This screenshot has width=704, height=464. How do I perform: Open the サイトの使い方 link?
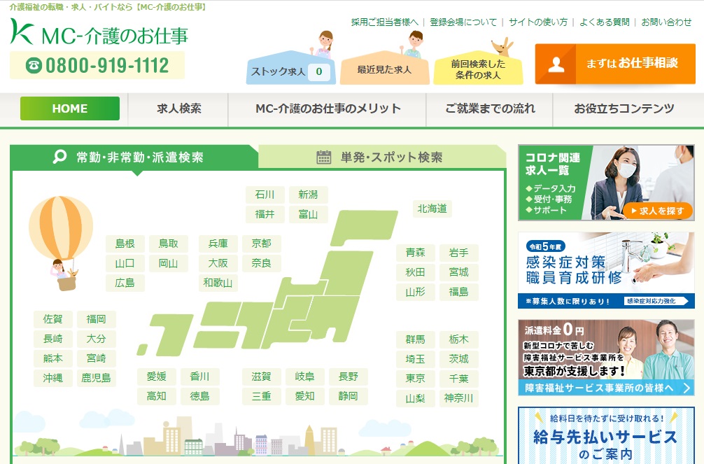pyautogui.click(x=538, y=22)
